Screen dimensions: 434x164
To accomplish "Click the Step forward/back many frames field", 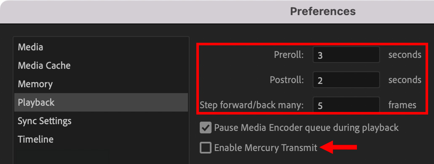I will [x=346, y=105].
